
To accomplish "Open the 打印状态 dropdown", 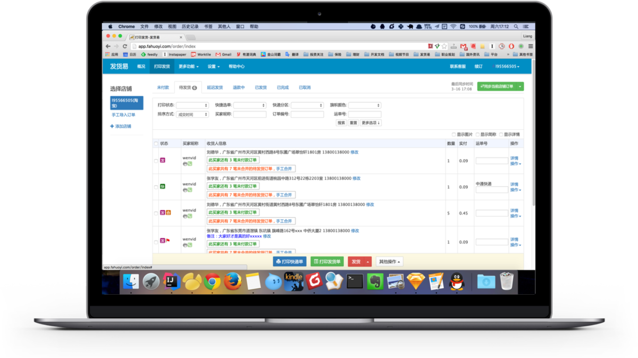I will coord(192,105).
